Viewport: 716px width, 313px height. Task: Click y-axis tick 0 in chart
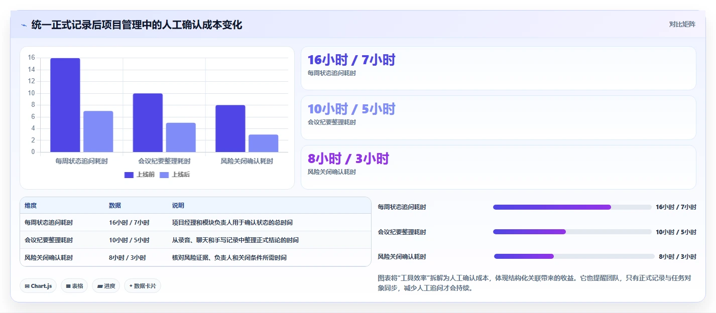(33, 152)
